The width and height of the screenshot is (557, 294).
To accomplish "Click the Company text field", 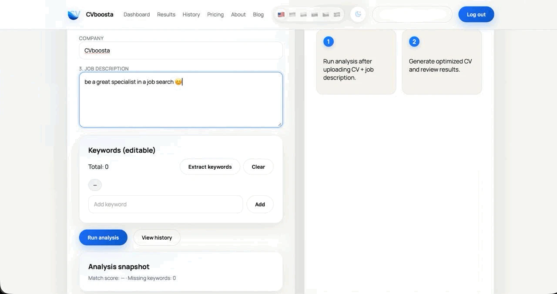I will point(181,50).
